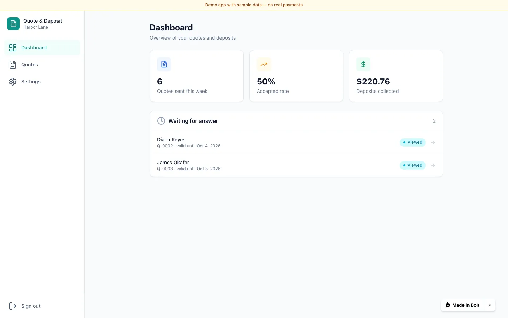The image size is (508, 318).
Task: Click the orange trend icon on accepted rate card
Action: (264, 64)
